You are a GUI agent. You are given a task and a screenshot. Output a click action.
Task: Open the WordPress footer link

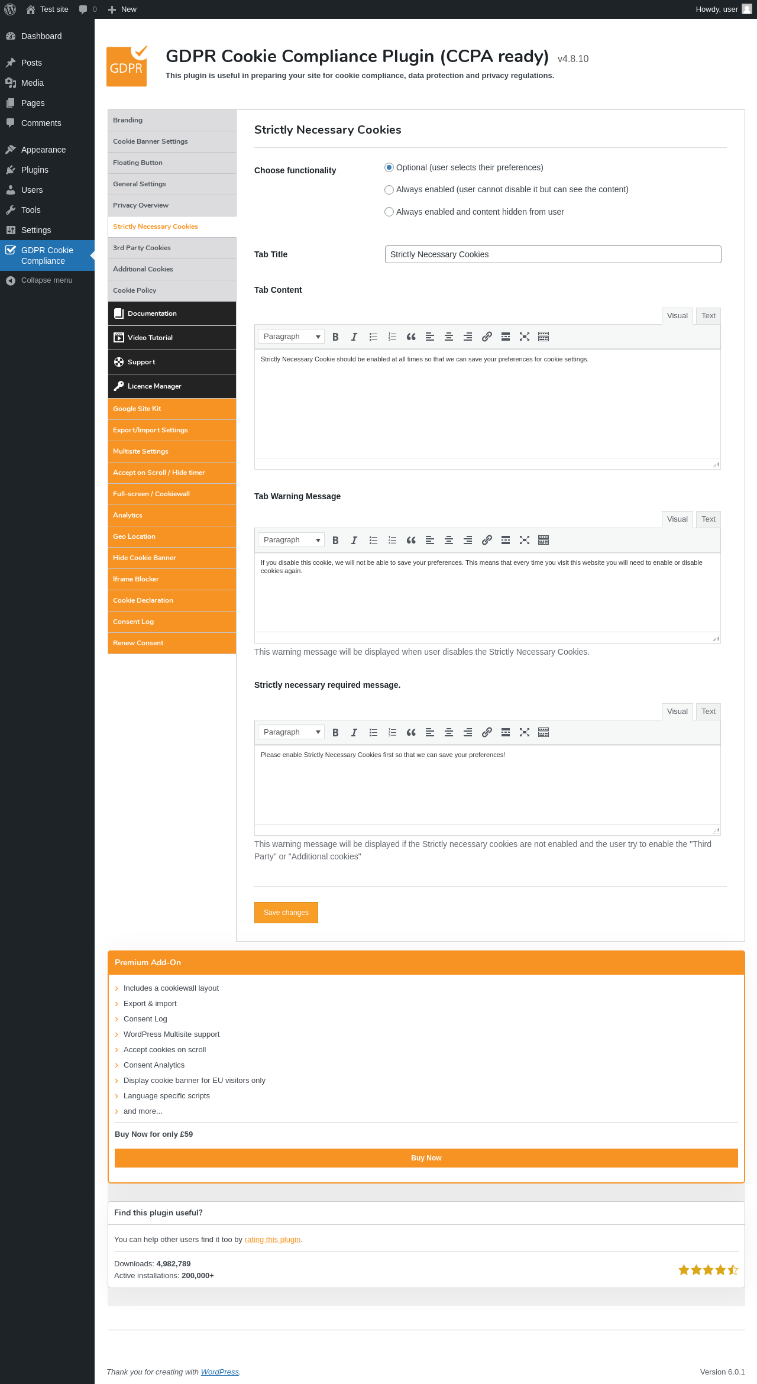click(220, 1372)
